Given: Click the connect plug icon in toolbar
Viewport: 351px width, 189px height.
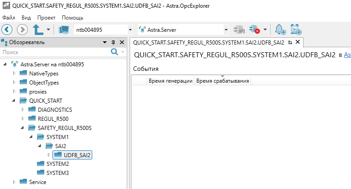Looking at the screenshot, I should [x=238, y=30].
